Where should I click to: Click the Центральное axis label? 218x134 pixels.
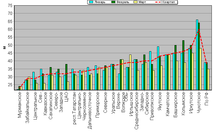[35, 106]
